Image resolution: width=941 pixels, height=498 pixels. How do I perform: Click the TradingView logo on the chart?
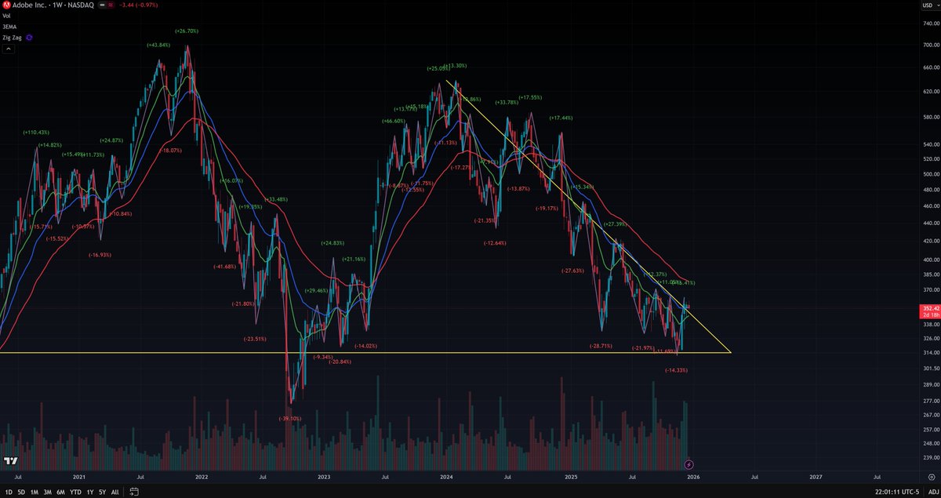click(11, 461)
